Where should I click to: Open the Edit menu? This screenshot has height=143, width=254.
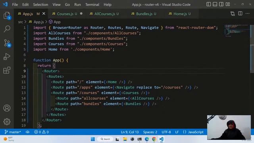[25, 4]
